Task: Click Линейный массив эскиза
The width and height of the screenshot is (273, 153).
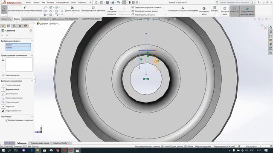Action: [x=144, y=11]
